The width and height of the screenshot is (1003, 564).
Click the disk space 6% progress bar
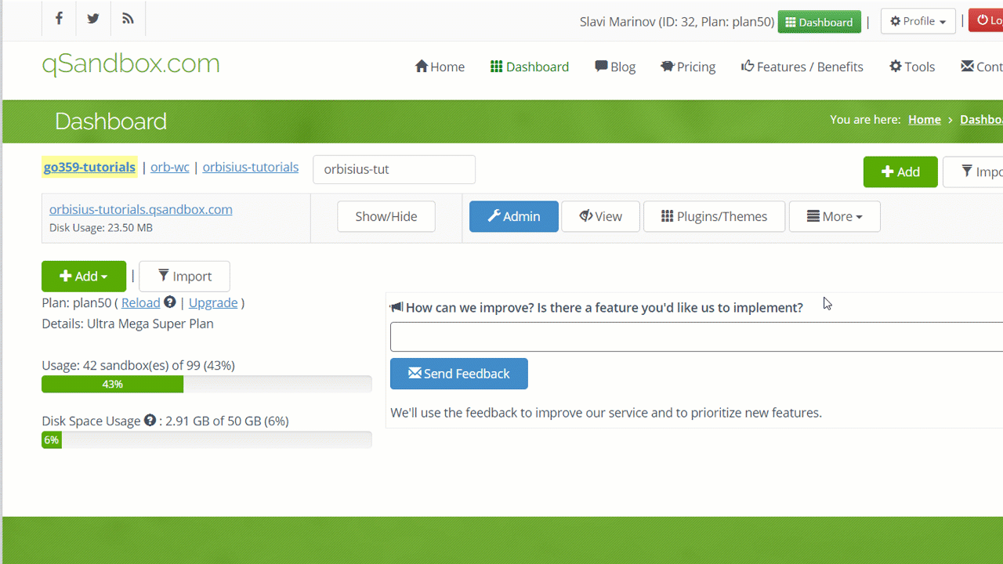click(x=207, y=440)
